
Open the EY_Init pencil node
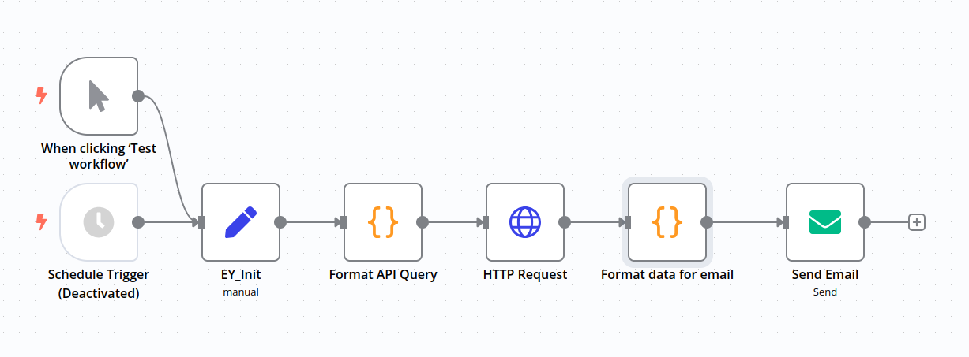[241, 222]
